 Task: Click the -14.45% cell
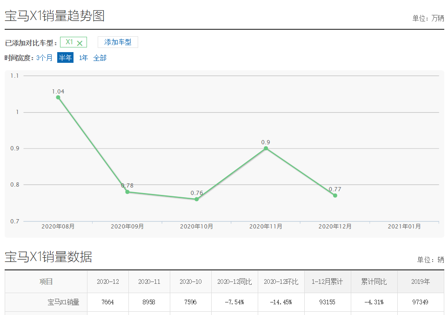pos(281,302)
